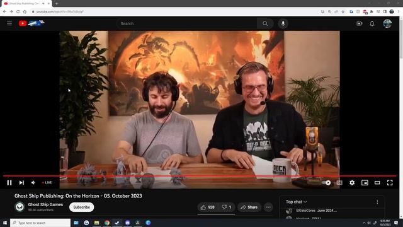This screenshot has width=403, height=227.
Task: Open more actions ellipsis under video
Action: 268,207
